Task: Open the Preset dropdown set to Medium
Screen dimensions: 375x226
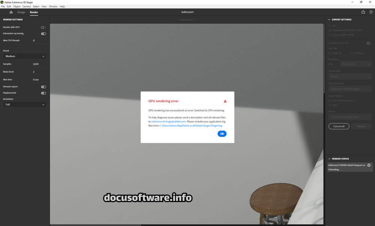Action: pos(25,56)
